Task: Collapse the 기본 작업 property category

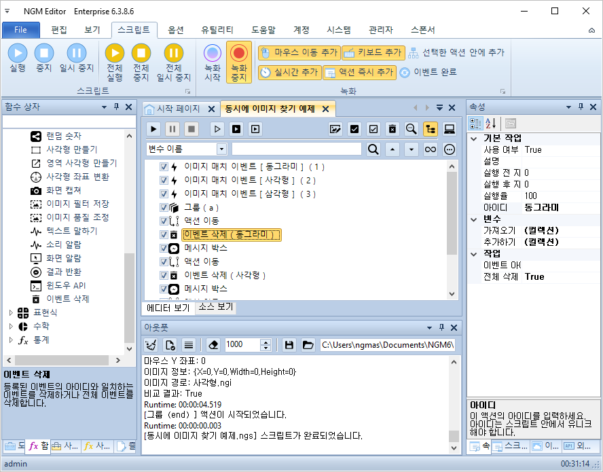Action: point(474,139)
